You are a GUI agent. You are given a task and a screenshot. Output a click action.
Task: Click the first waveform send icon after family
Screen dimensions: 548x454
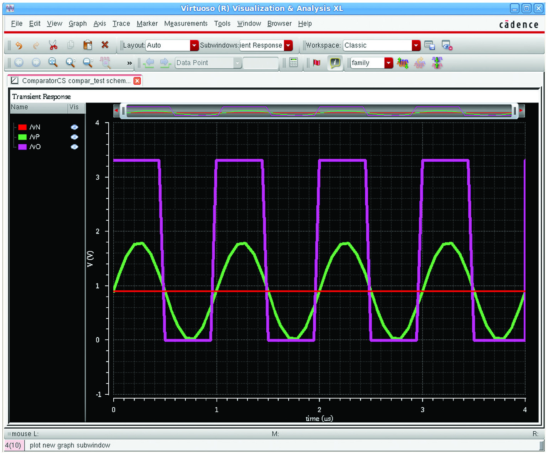(403, 63)
